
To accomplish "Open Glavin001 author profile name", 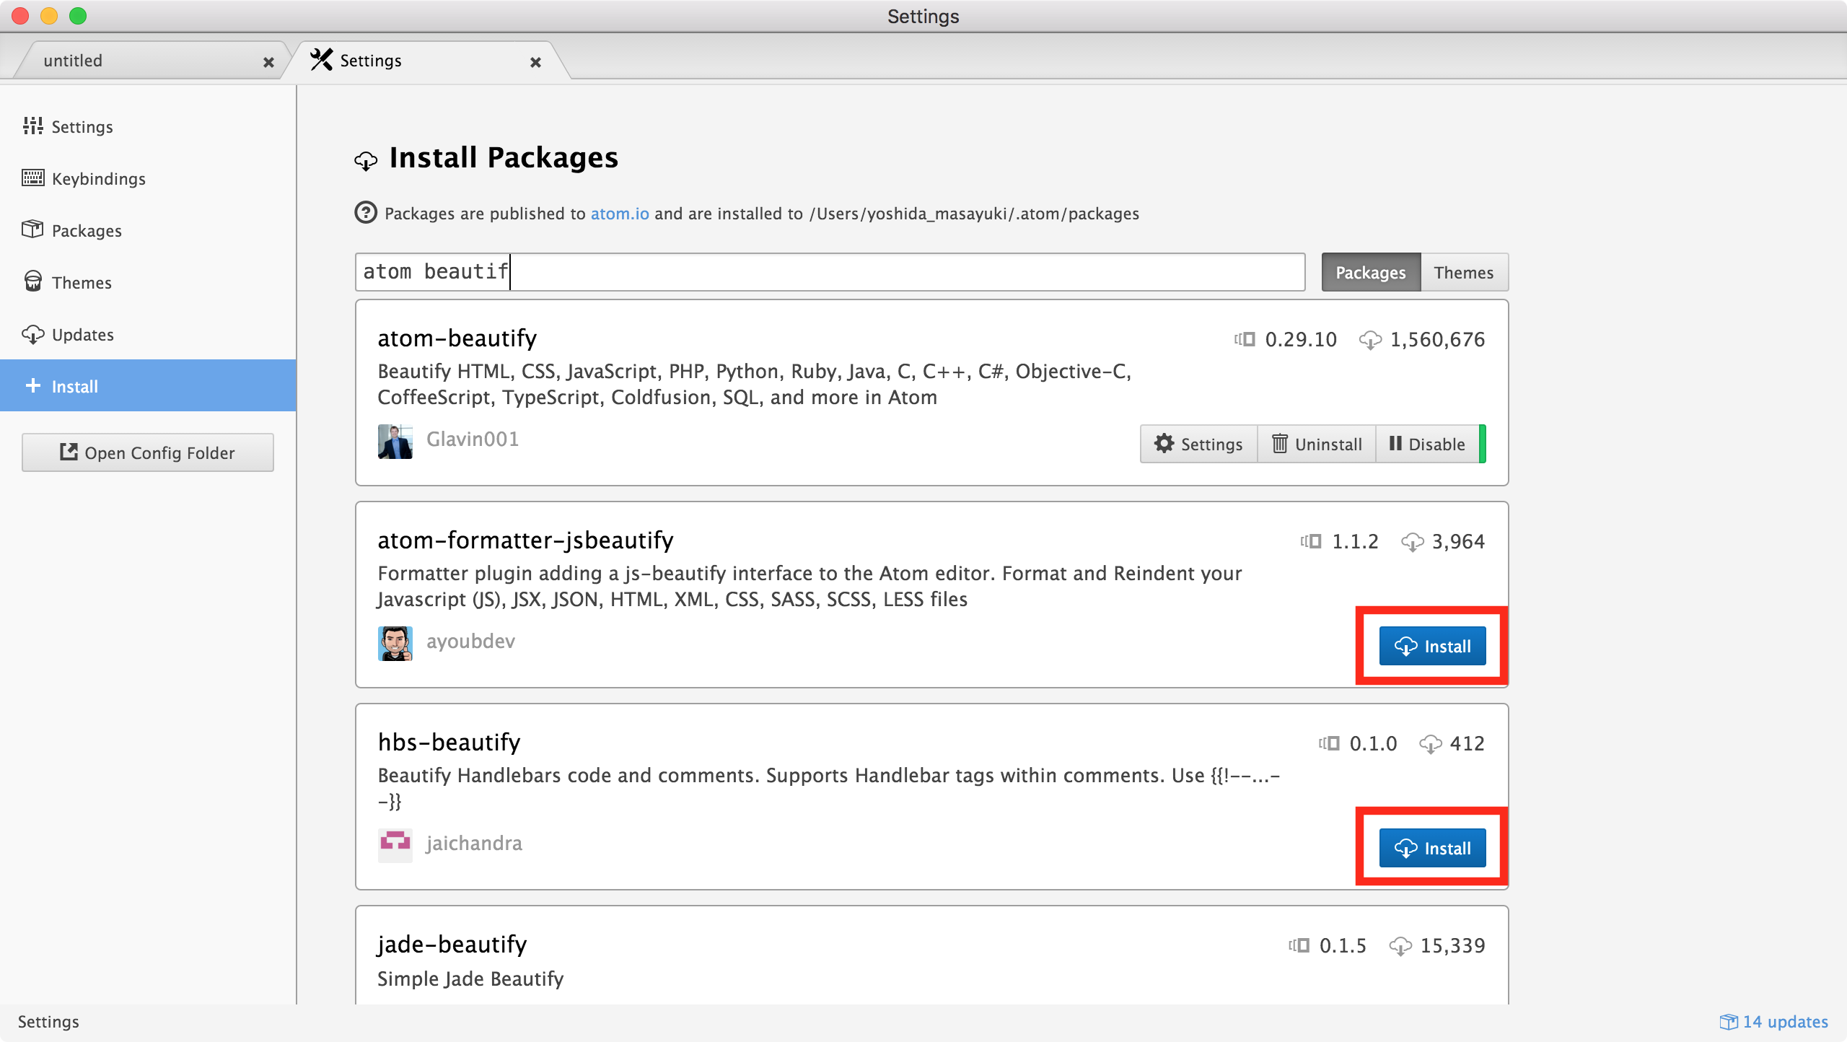I will 473,439.
